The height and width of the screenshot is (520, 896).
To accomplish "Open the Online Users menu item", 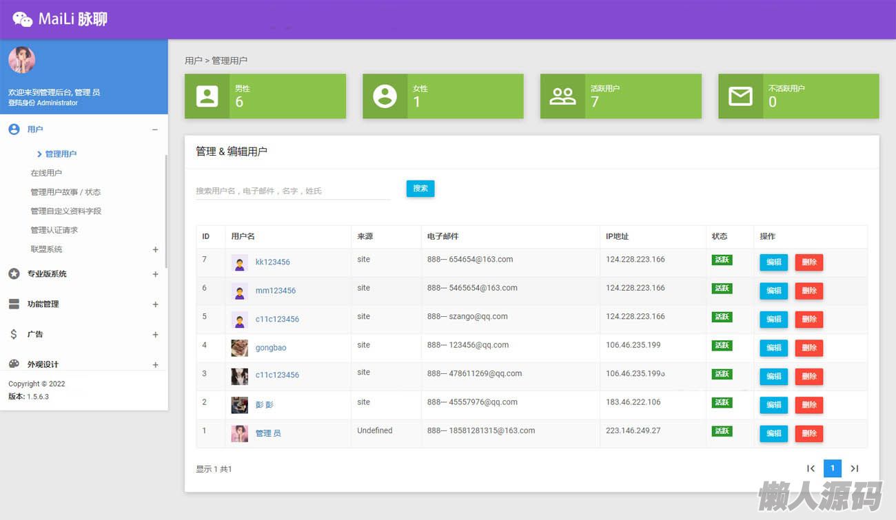I will click(x=46, y=173).
